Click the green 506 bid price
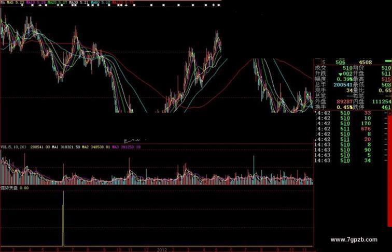Image resolution: width=392 pixels, height=252 pixels. coord(340,63)
